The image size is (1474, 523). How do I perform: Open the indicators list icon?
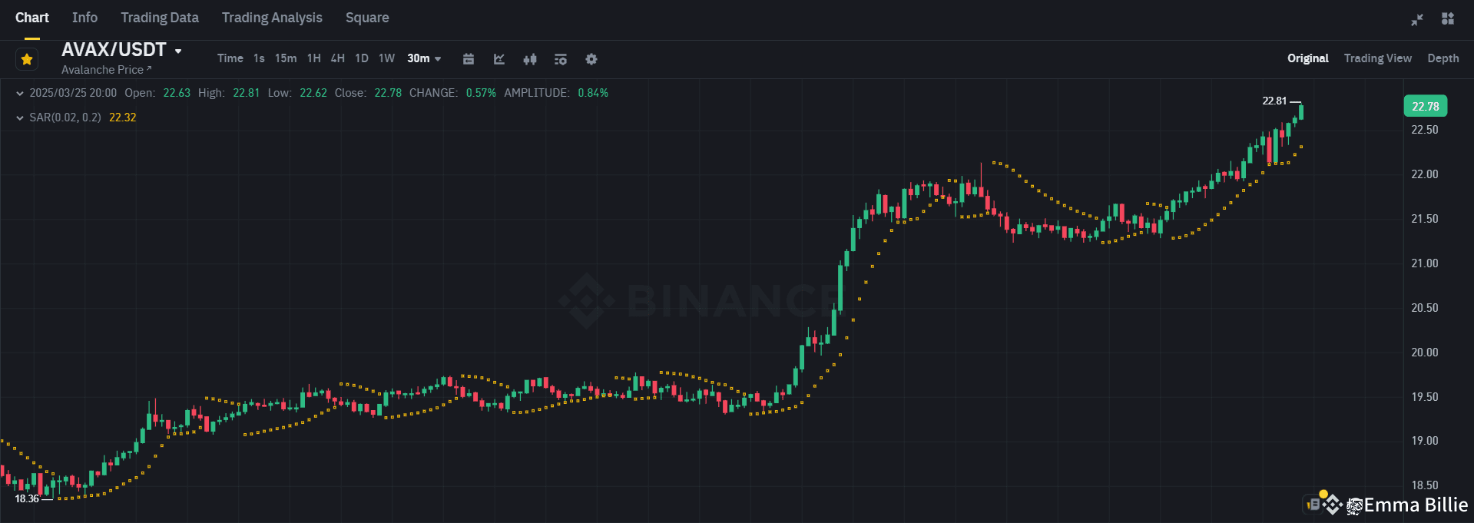(561, 58)
